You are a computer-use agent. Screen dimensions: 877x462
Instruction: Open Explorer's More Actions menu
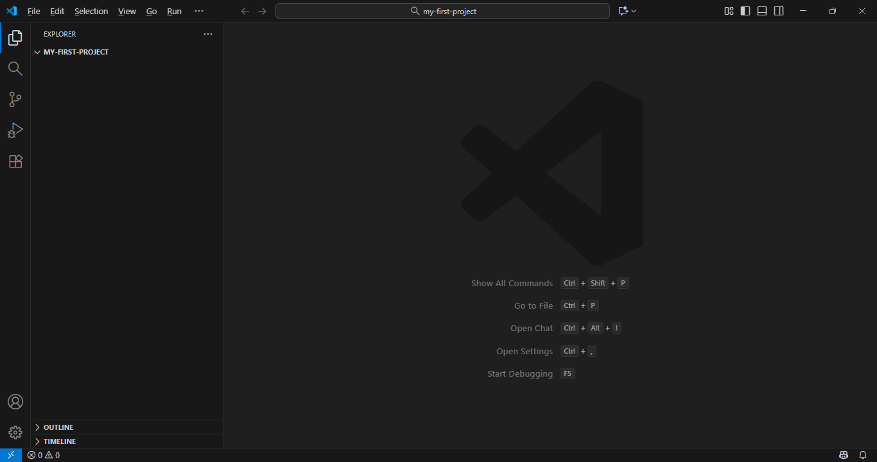pyautogui.click(x=207, y=34)
